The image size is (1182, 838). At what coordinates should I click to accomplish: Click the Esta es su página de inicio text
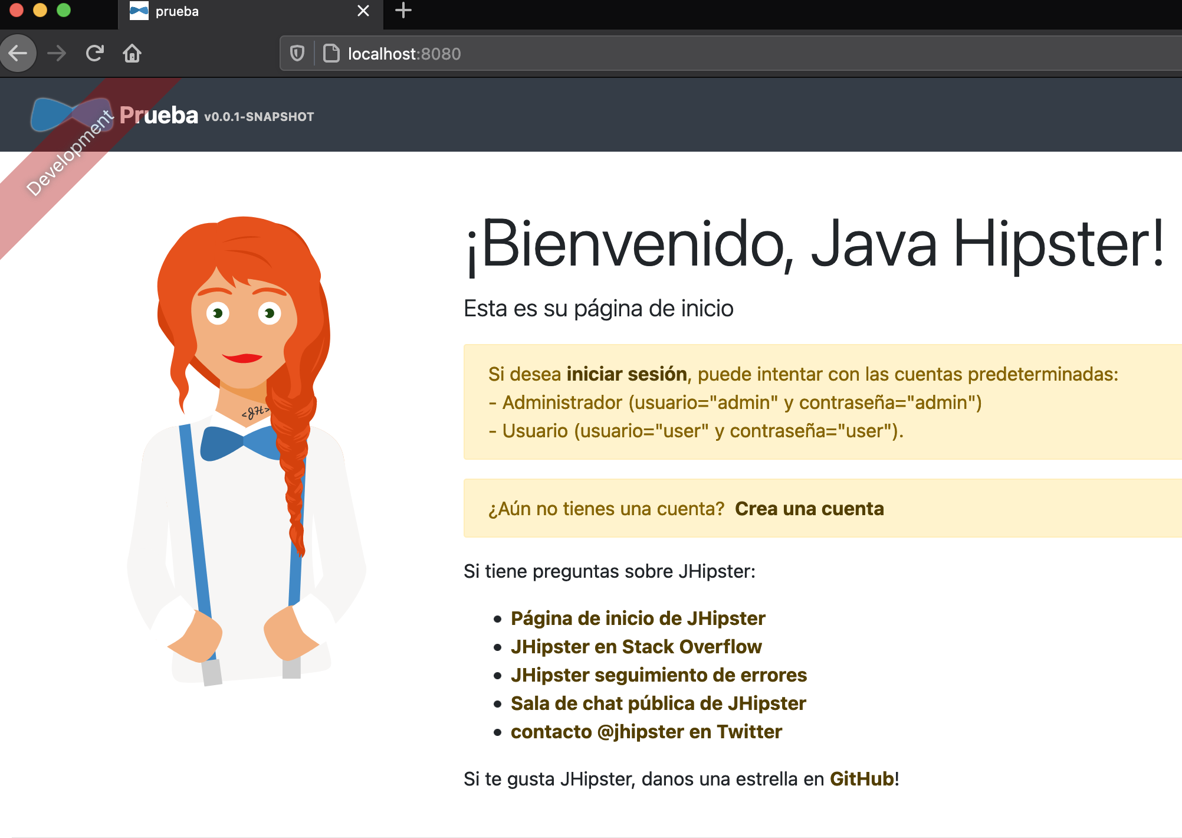point(599,309)
